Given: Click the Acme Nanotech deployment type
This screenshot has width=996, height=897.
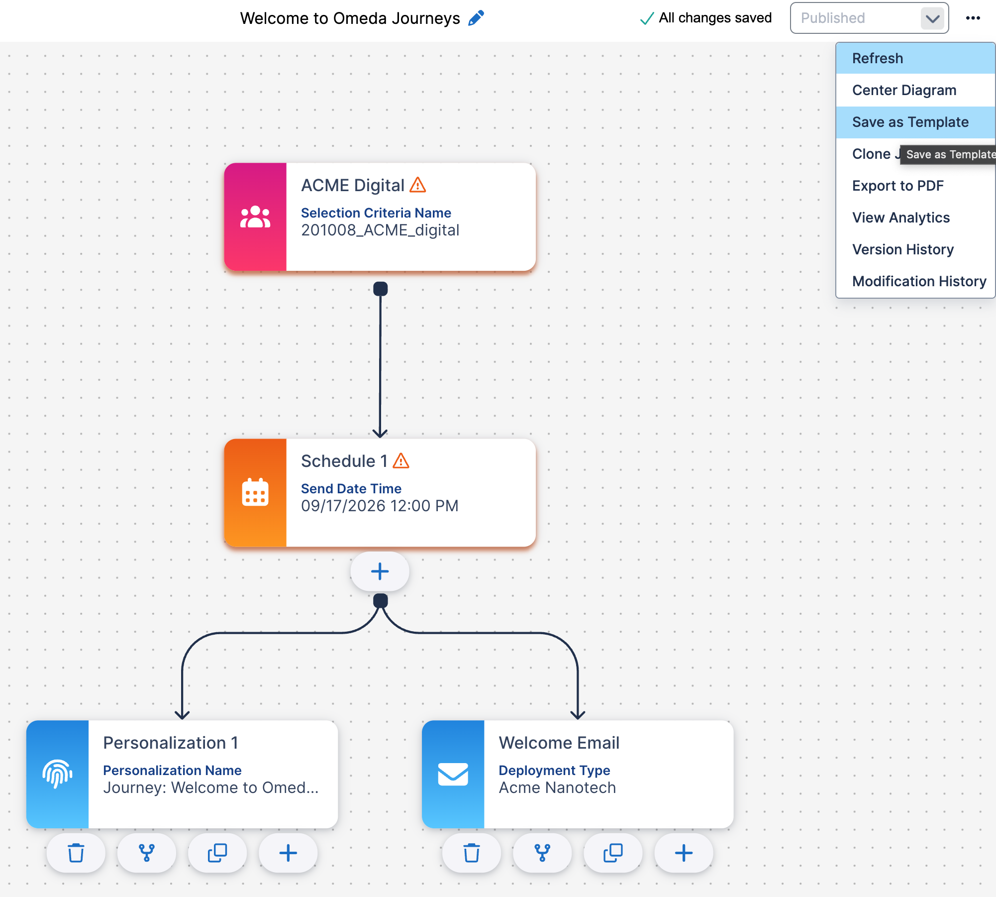Looking at the screenshot, I should [557, 787].
